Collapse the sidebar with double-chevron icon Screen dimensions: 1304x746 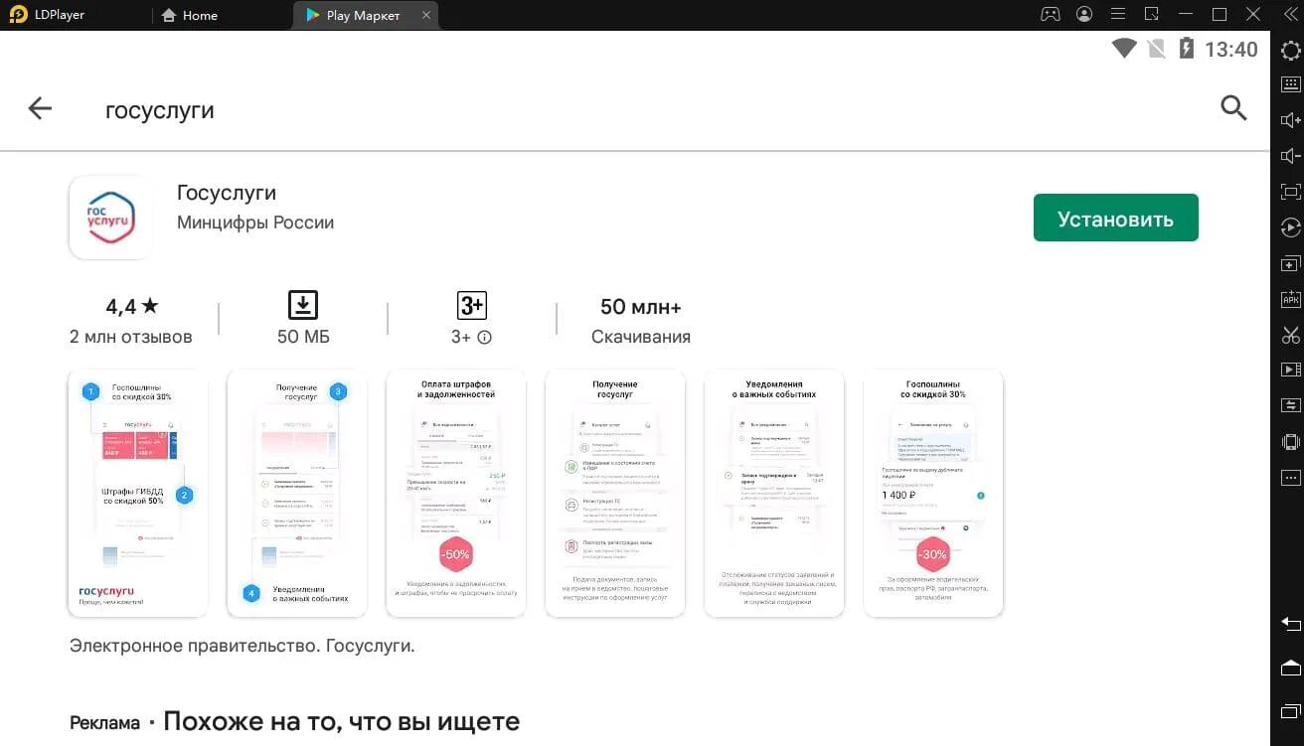click(1289, 15)
